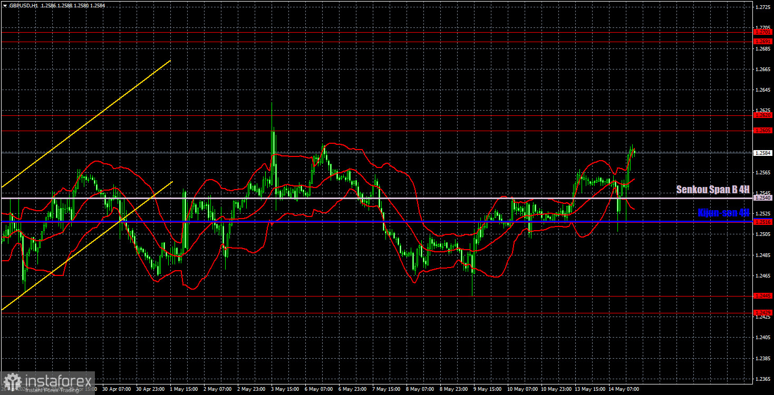Screen dimensions: 774x395
Task: Click the 1.2605 red price level tag
Action: pos(763,131)
